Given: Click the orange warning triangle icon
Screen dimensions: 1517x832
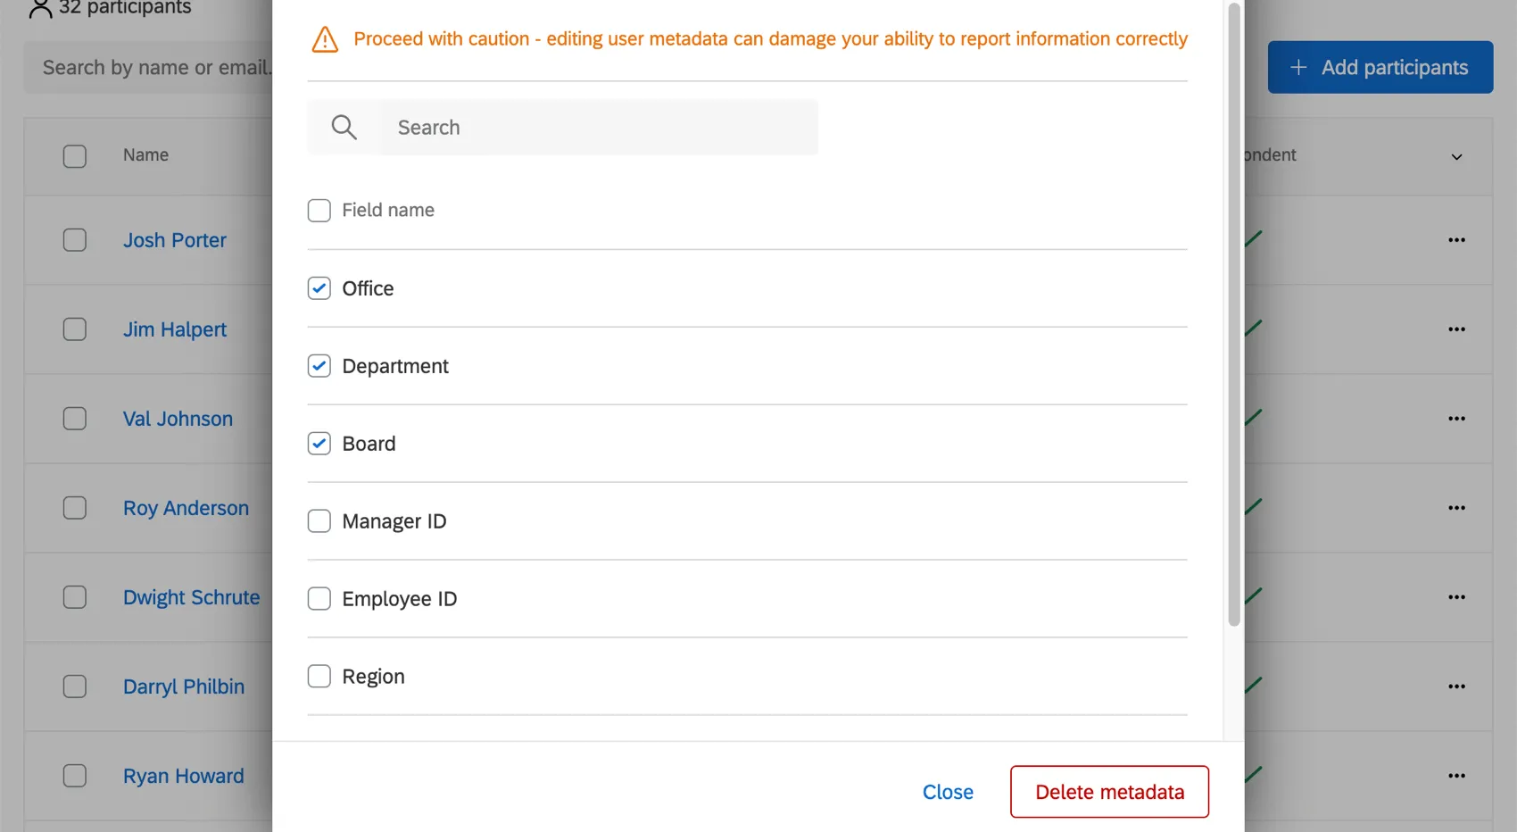Looking at the screenshot, I should tap(324, 39).
